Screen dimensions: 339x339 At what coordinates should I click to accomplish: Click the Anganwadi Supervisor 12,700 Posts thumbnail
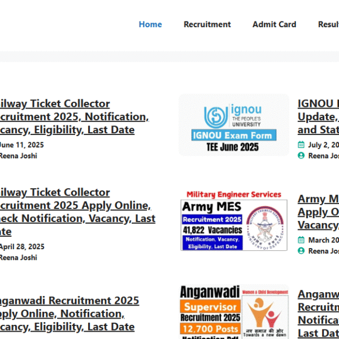coord(234,312)
